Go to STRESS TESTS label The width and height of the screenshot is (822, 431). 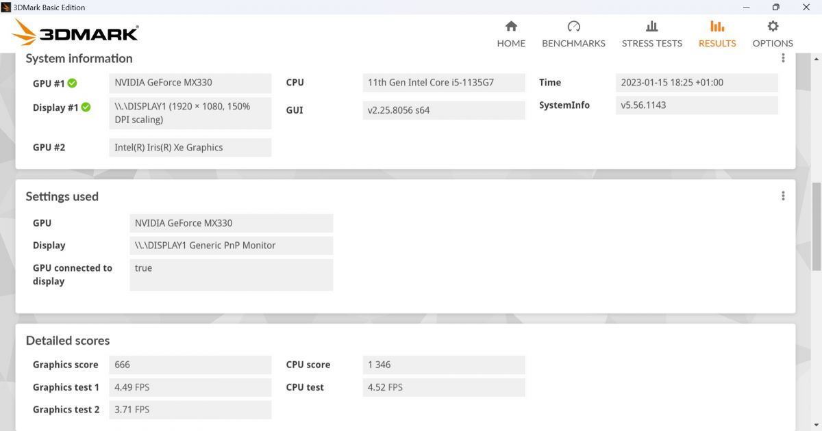coord(652,43)
